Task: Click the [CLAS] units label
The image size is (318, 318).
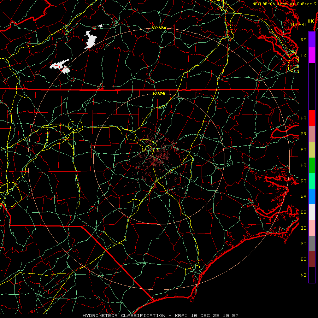Action: click(299, 24)
